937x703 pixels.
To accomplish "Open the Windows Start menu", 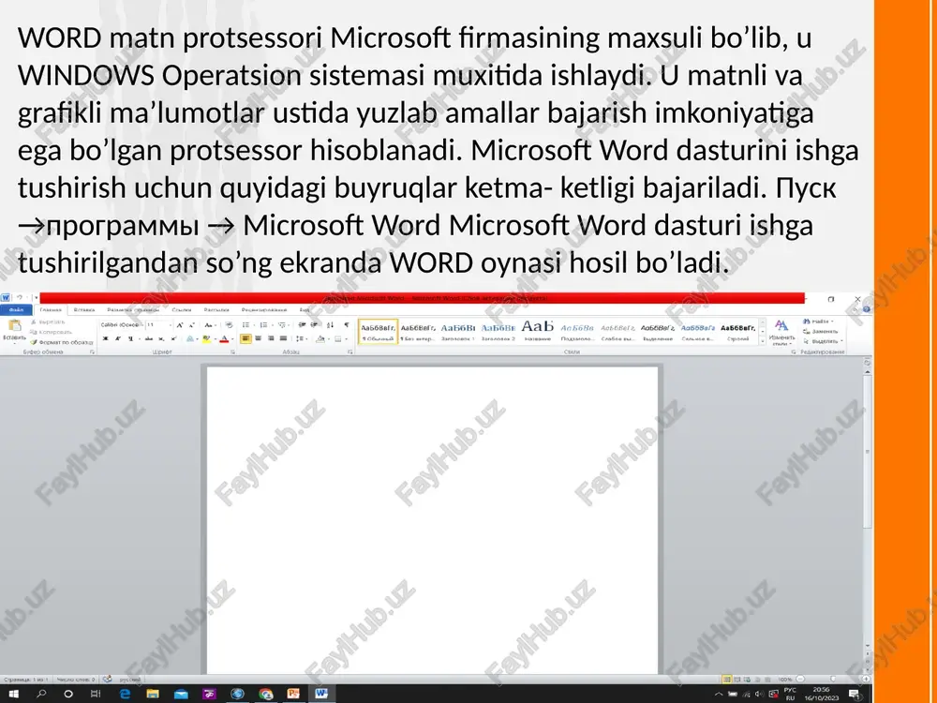I will coord(13,694).
